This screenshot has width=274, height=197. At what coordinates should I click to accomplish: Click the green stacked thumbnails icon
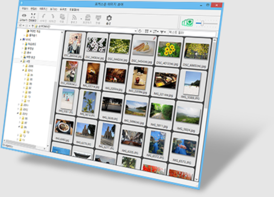tap(187, 22)
